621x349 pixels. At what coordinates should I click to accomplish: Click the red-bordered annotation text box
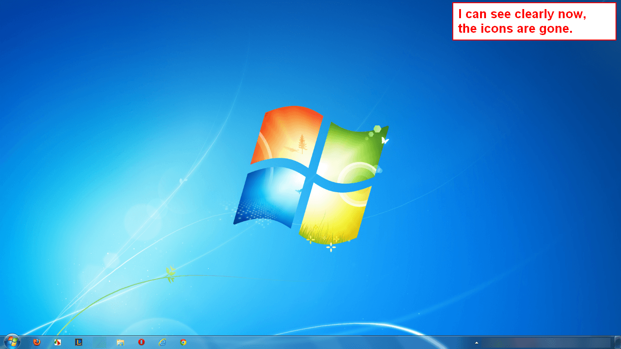(x=534, y=21)
